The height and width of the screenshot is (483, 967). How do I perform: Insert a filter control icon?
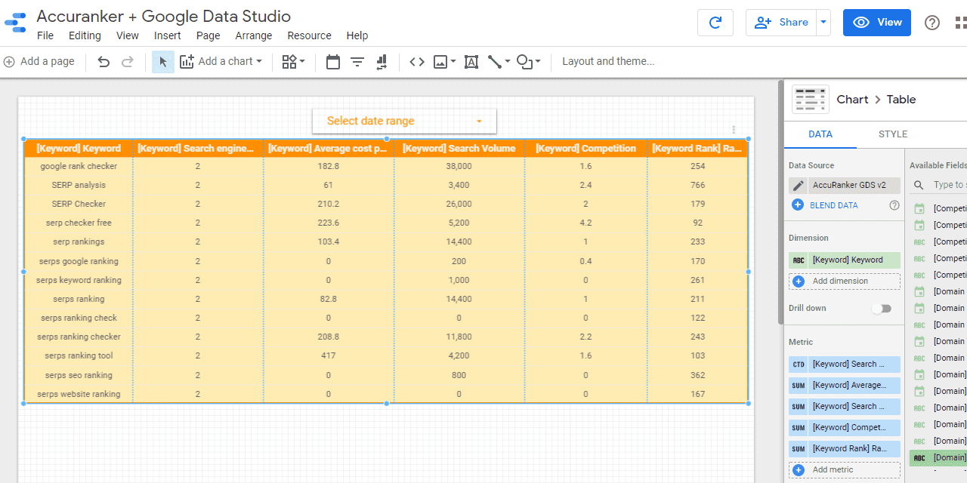coord(357,62)
